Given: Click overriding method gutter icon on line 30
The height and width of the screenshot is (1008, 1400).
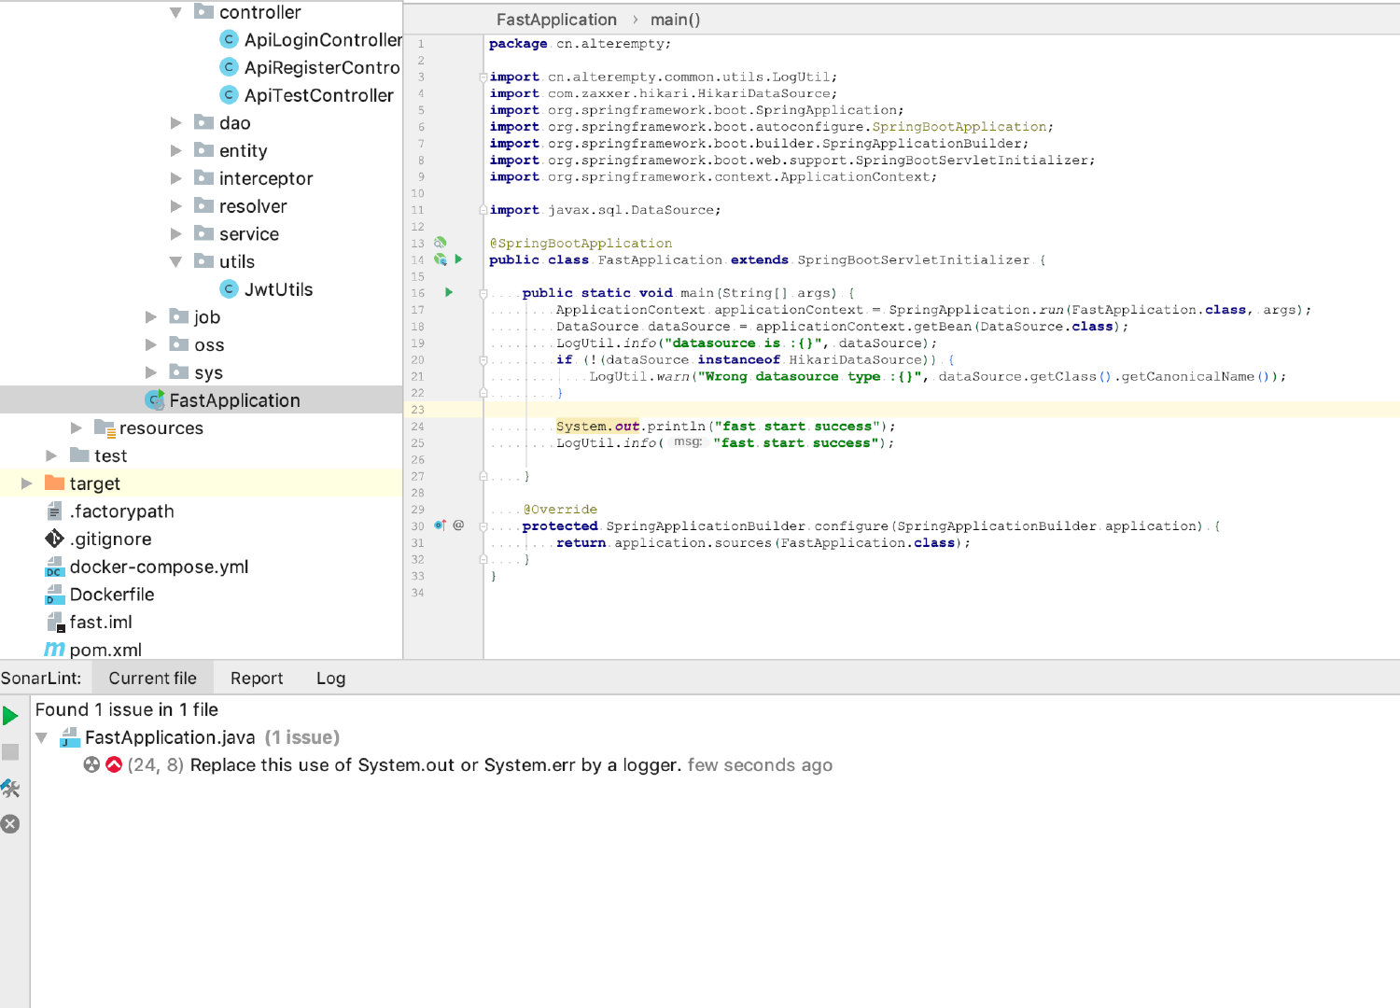Looking at the screenshot, I should (440, 525).
